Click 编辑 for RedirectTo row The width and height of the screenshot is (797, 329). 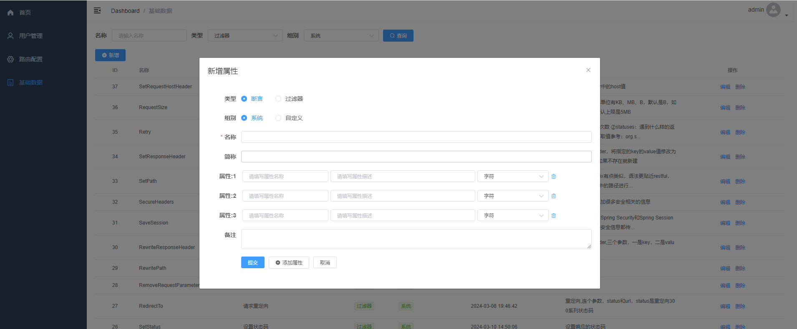click(x=725, y=307)
